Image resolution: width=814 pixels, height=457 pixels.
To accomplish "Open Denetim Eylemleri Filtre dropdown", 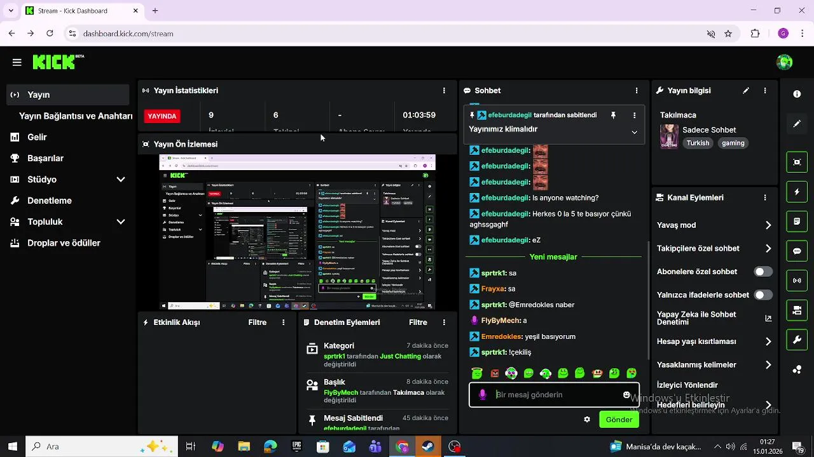I will pyautogui.click(x=418, y=322).
